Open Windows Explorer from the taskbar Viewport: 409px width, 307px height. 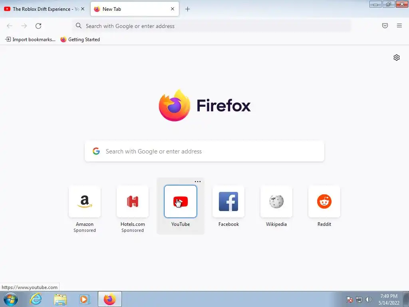(x=60, y=299)
